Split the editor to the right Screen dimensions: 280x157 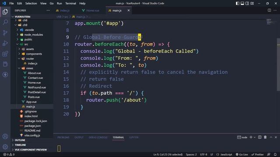click(x=269, y=10)
